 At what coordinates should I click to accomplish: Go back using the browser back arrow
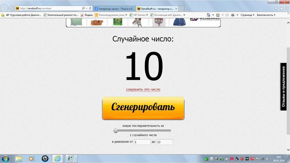coord(4,8)
